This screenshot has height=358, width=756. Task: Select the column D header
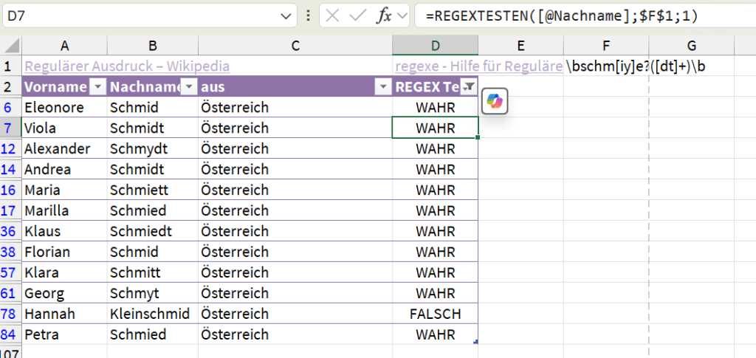(x=435, y=46)
